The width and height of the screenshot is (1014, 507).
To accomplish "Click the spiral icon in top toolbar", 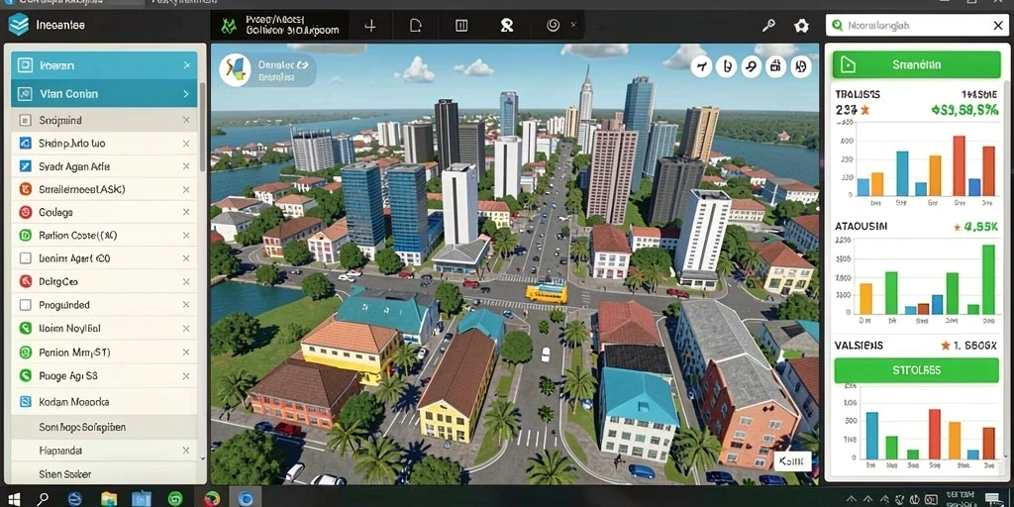I will tap(553, 26).
